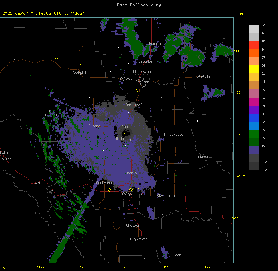Select the yellow 51-54 dBZ legend swatch
The image size is (278, 271).
pos(253,69)
